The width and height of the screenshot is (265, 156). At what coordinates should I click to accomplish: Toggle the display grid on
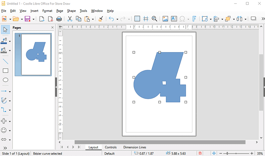click(x=137, y=19)
